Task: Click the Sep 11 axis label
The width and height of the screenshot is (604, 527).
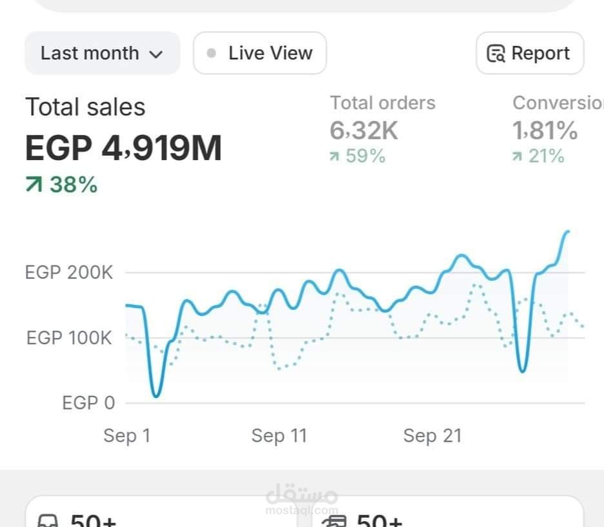Action: click(x=279, y=436)
